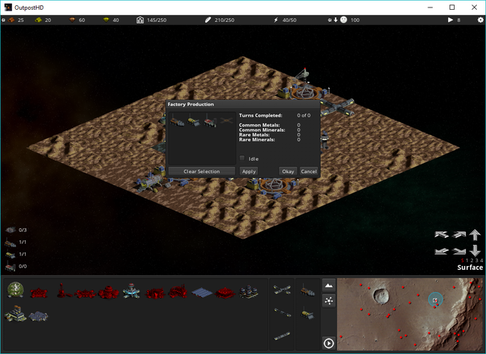Enable the Idle checkbox
The width and height of the screenshot is (486, 354).
coord(242,158)
